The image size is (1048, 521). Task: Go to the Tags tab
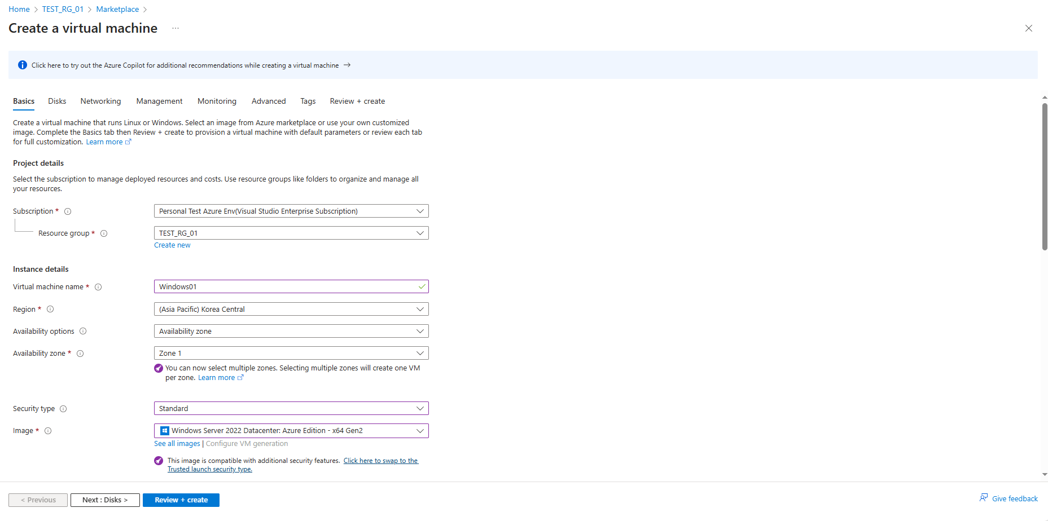308,101
